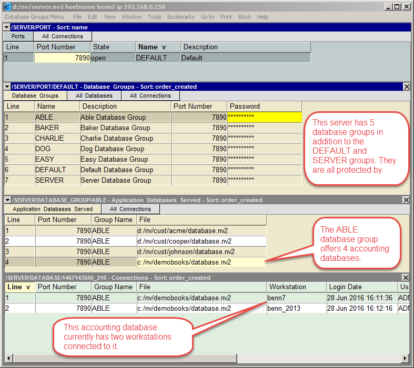Click the Login Date column header

[361, 287]
